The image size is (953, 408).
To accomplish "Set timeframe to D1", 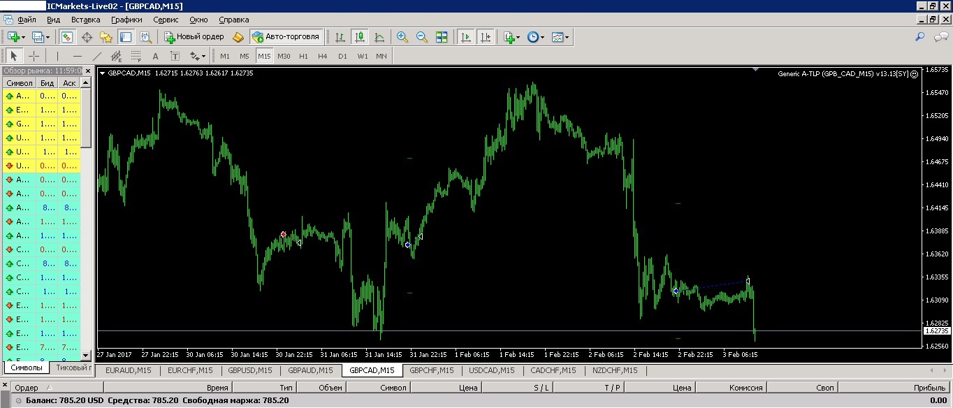I will [x=342, y=56].
